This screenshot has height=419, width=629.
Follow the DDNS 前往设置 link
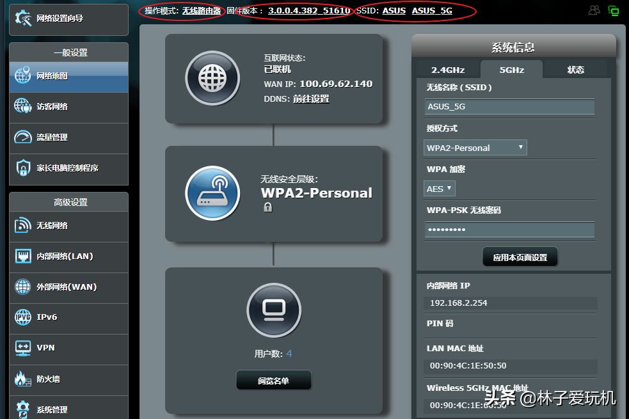tap(311, 99)
